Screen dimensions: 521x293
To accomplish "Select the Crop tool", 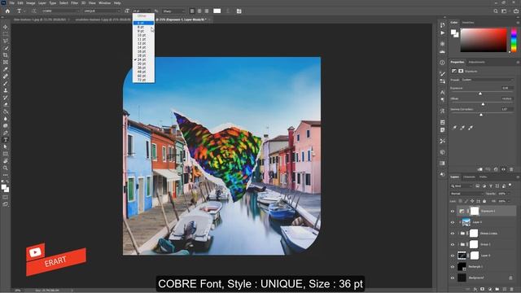I will (6, 55).
